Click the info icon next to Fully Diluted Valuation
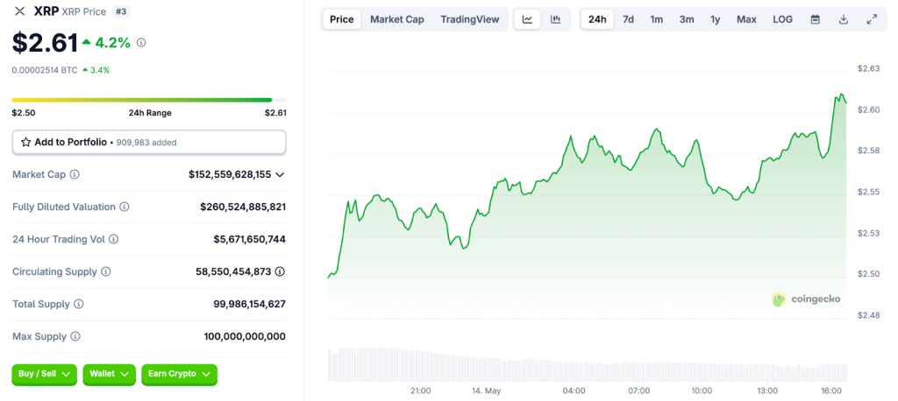Viewport: 898px width, 401px height. tap(125, 208)
